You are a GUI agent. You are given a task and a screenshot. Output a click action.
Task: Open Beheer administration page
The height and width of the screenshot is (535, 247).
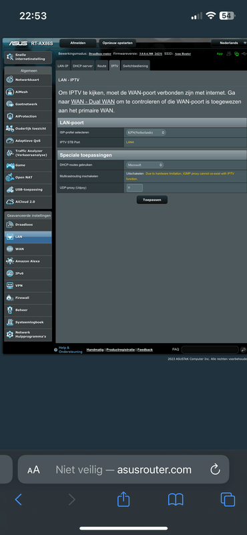28,310
